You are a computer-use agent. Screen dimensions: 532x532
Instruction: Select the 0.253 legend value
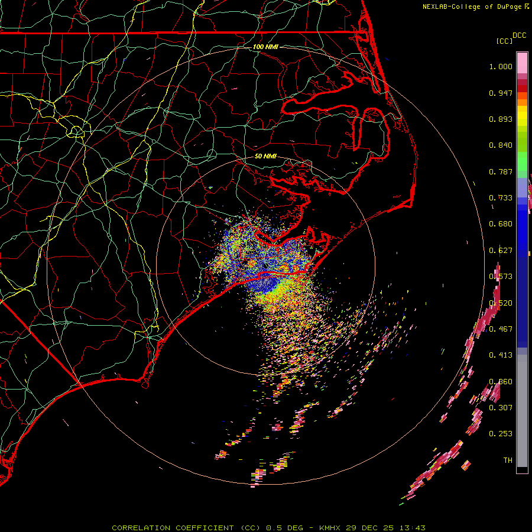point(501,434)
